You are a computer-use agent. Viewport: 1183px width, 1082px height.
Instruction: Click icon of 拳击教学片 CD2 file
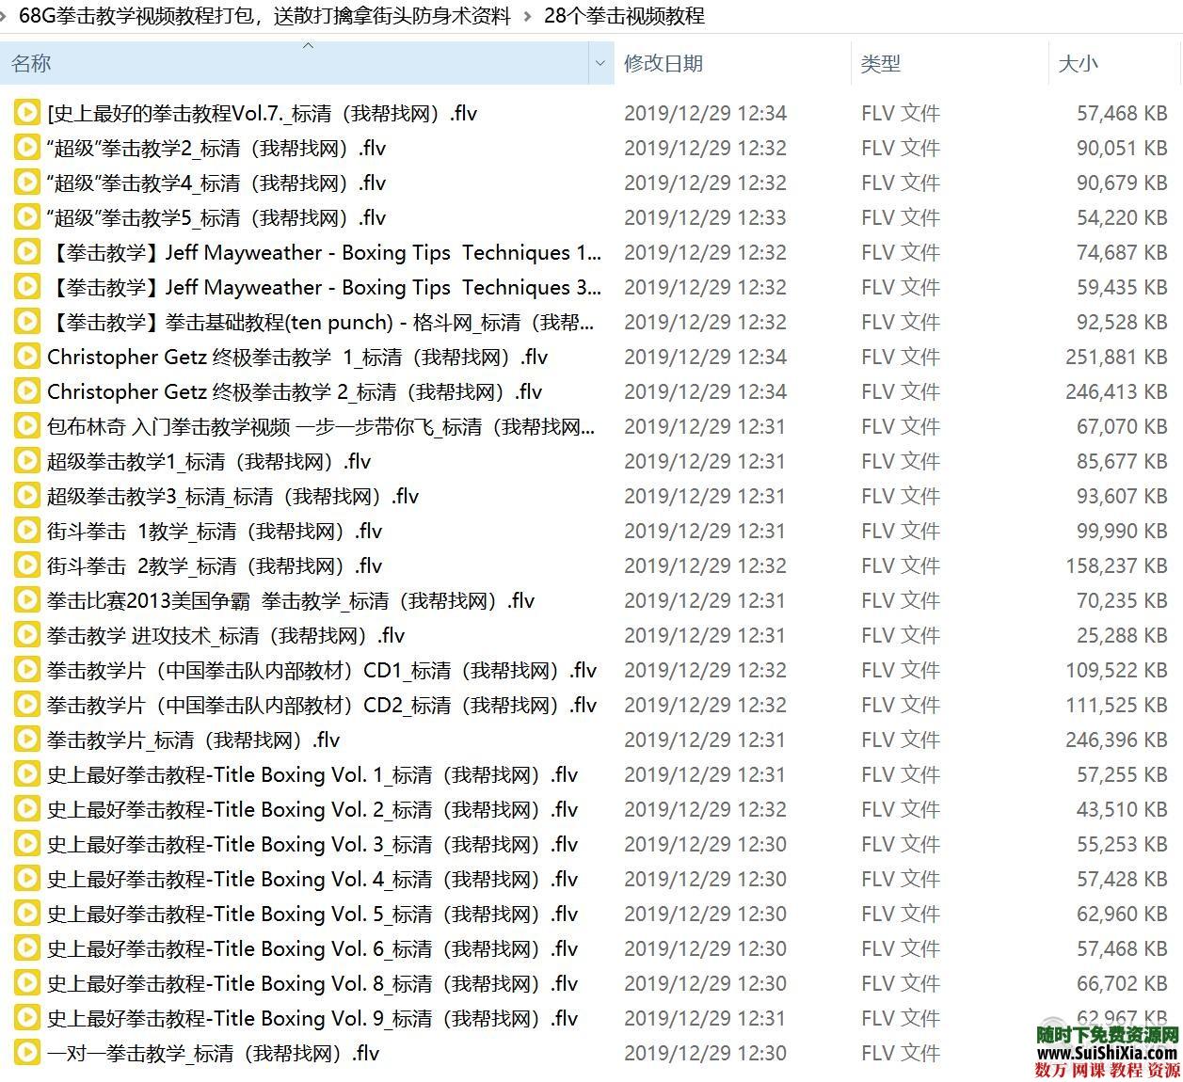[x=27, y=706]
